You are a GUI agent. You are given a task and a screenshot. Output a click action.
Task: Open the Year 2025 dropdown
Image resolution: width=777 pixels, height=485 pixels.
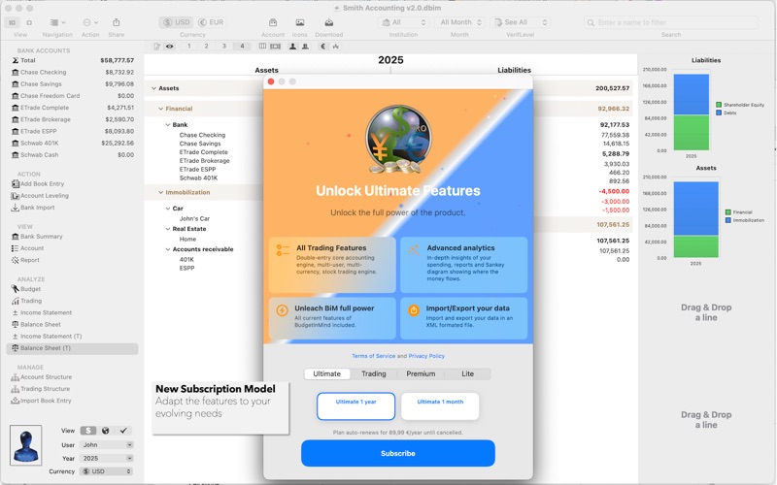coord(106,458)
